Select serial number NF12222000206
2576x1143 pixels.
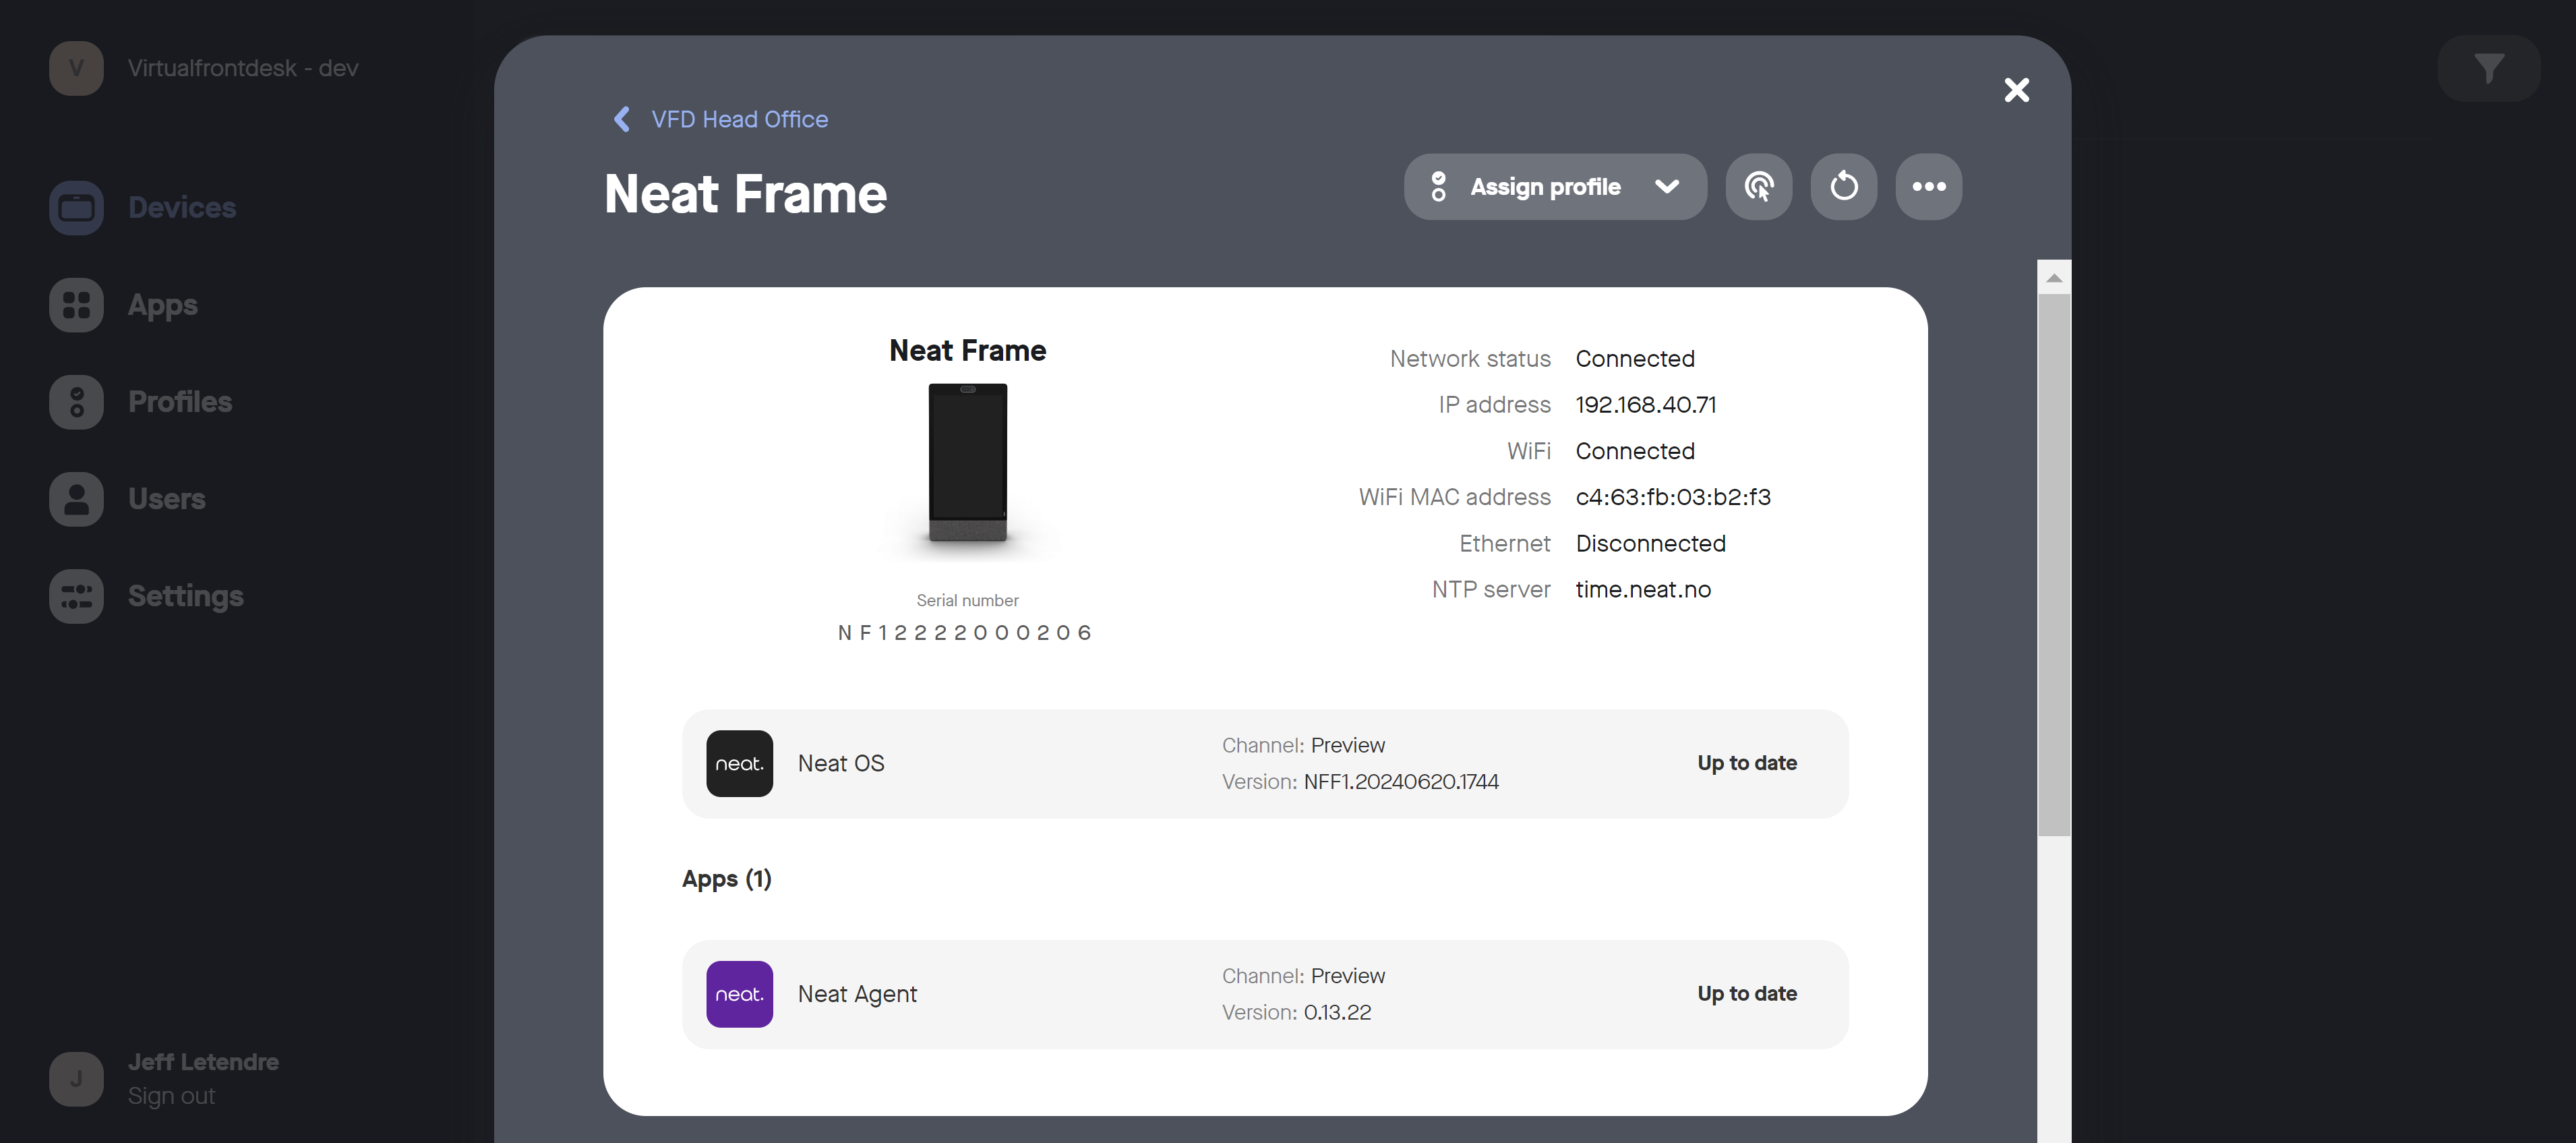click(x=965, y=633)
